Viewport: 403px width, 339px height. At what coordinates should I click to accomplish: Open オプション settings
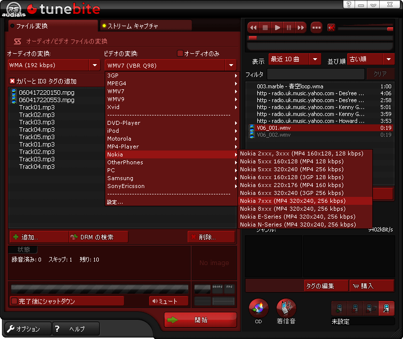[x=28, y=329]
